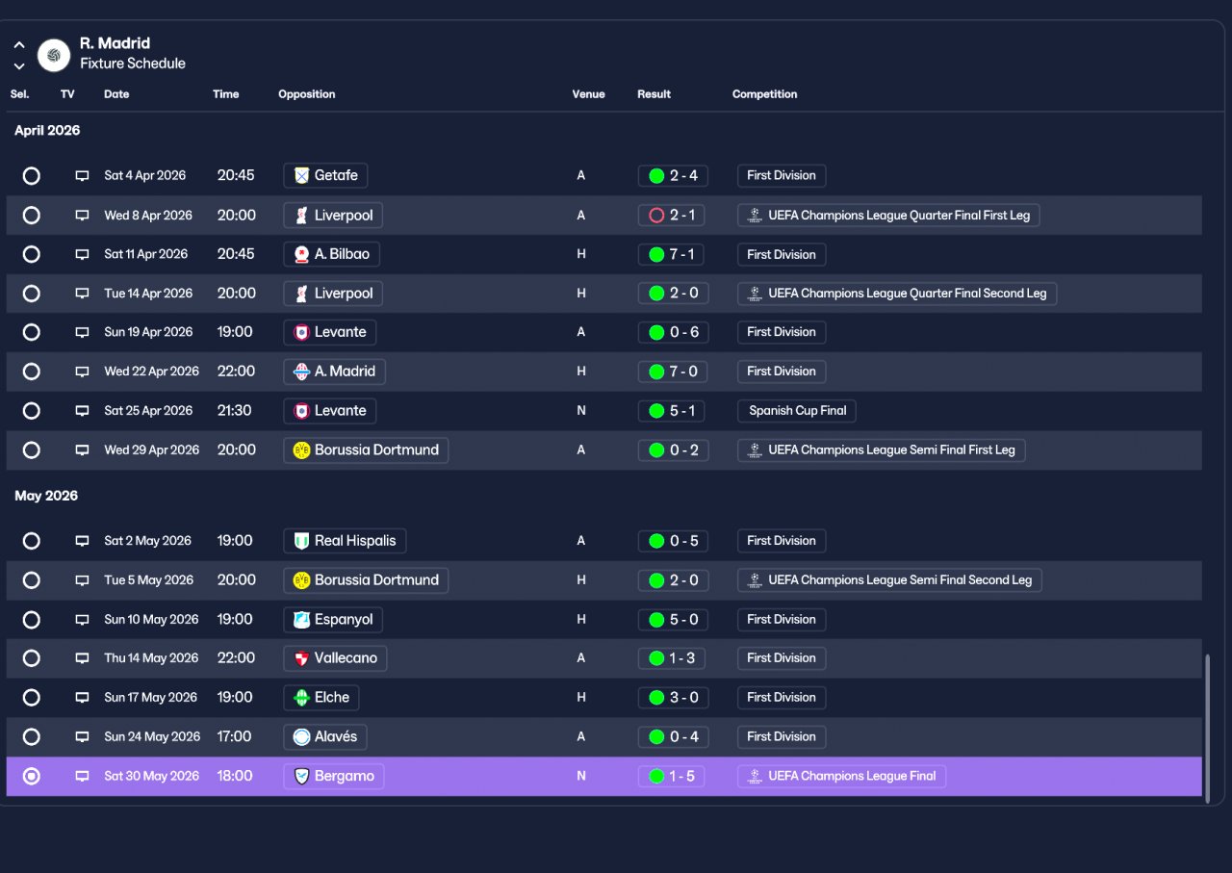
Task: Click the TV icon for the Elche match
Action: [83, 698]
